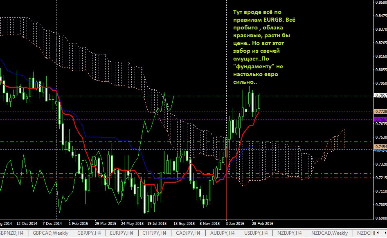Image resolution: width=387 pixels, height=238 pixels.
Task: Select the AUDJPY,H4 chart tab
Action: [222, 233]
